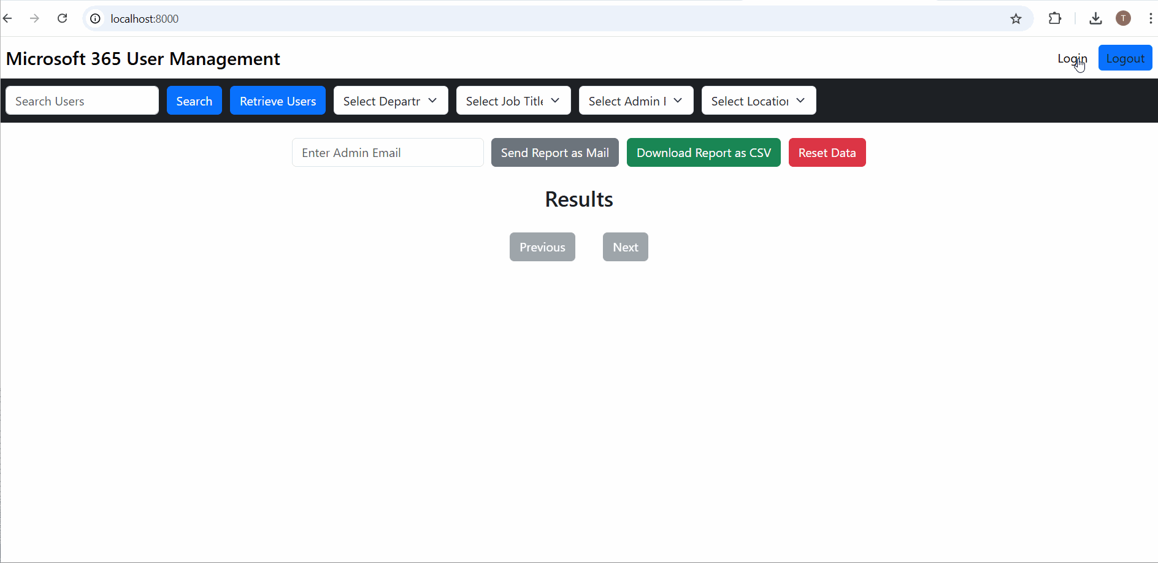Viewport: 1158px width, 563px height.
Task: Click the Login link
Action: 1072,58
